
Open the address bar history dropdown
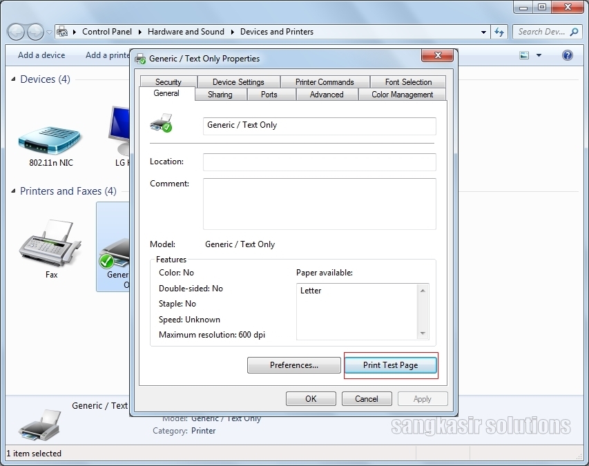click(484, 31)
